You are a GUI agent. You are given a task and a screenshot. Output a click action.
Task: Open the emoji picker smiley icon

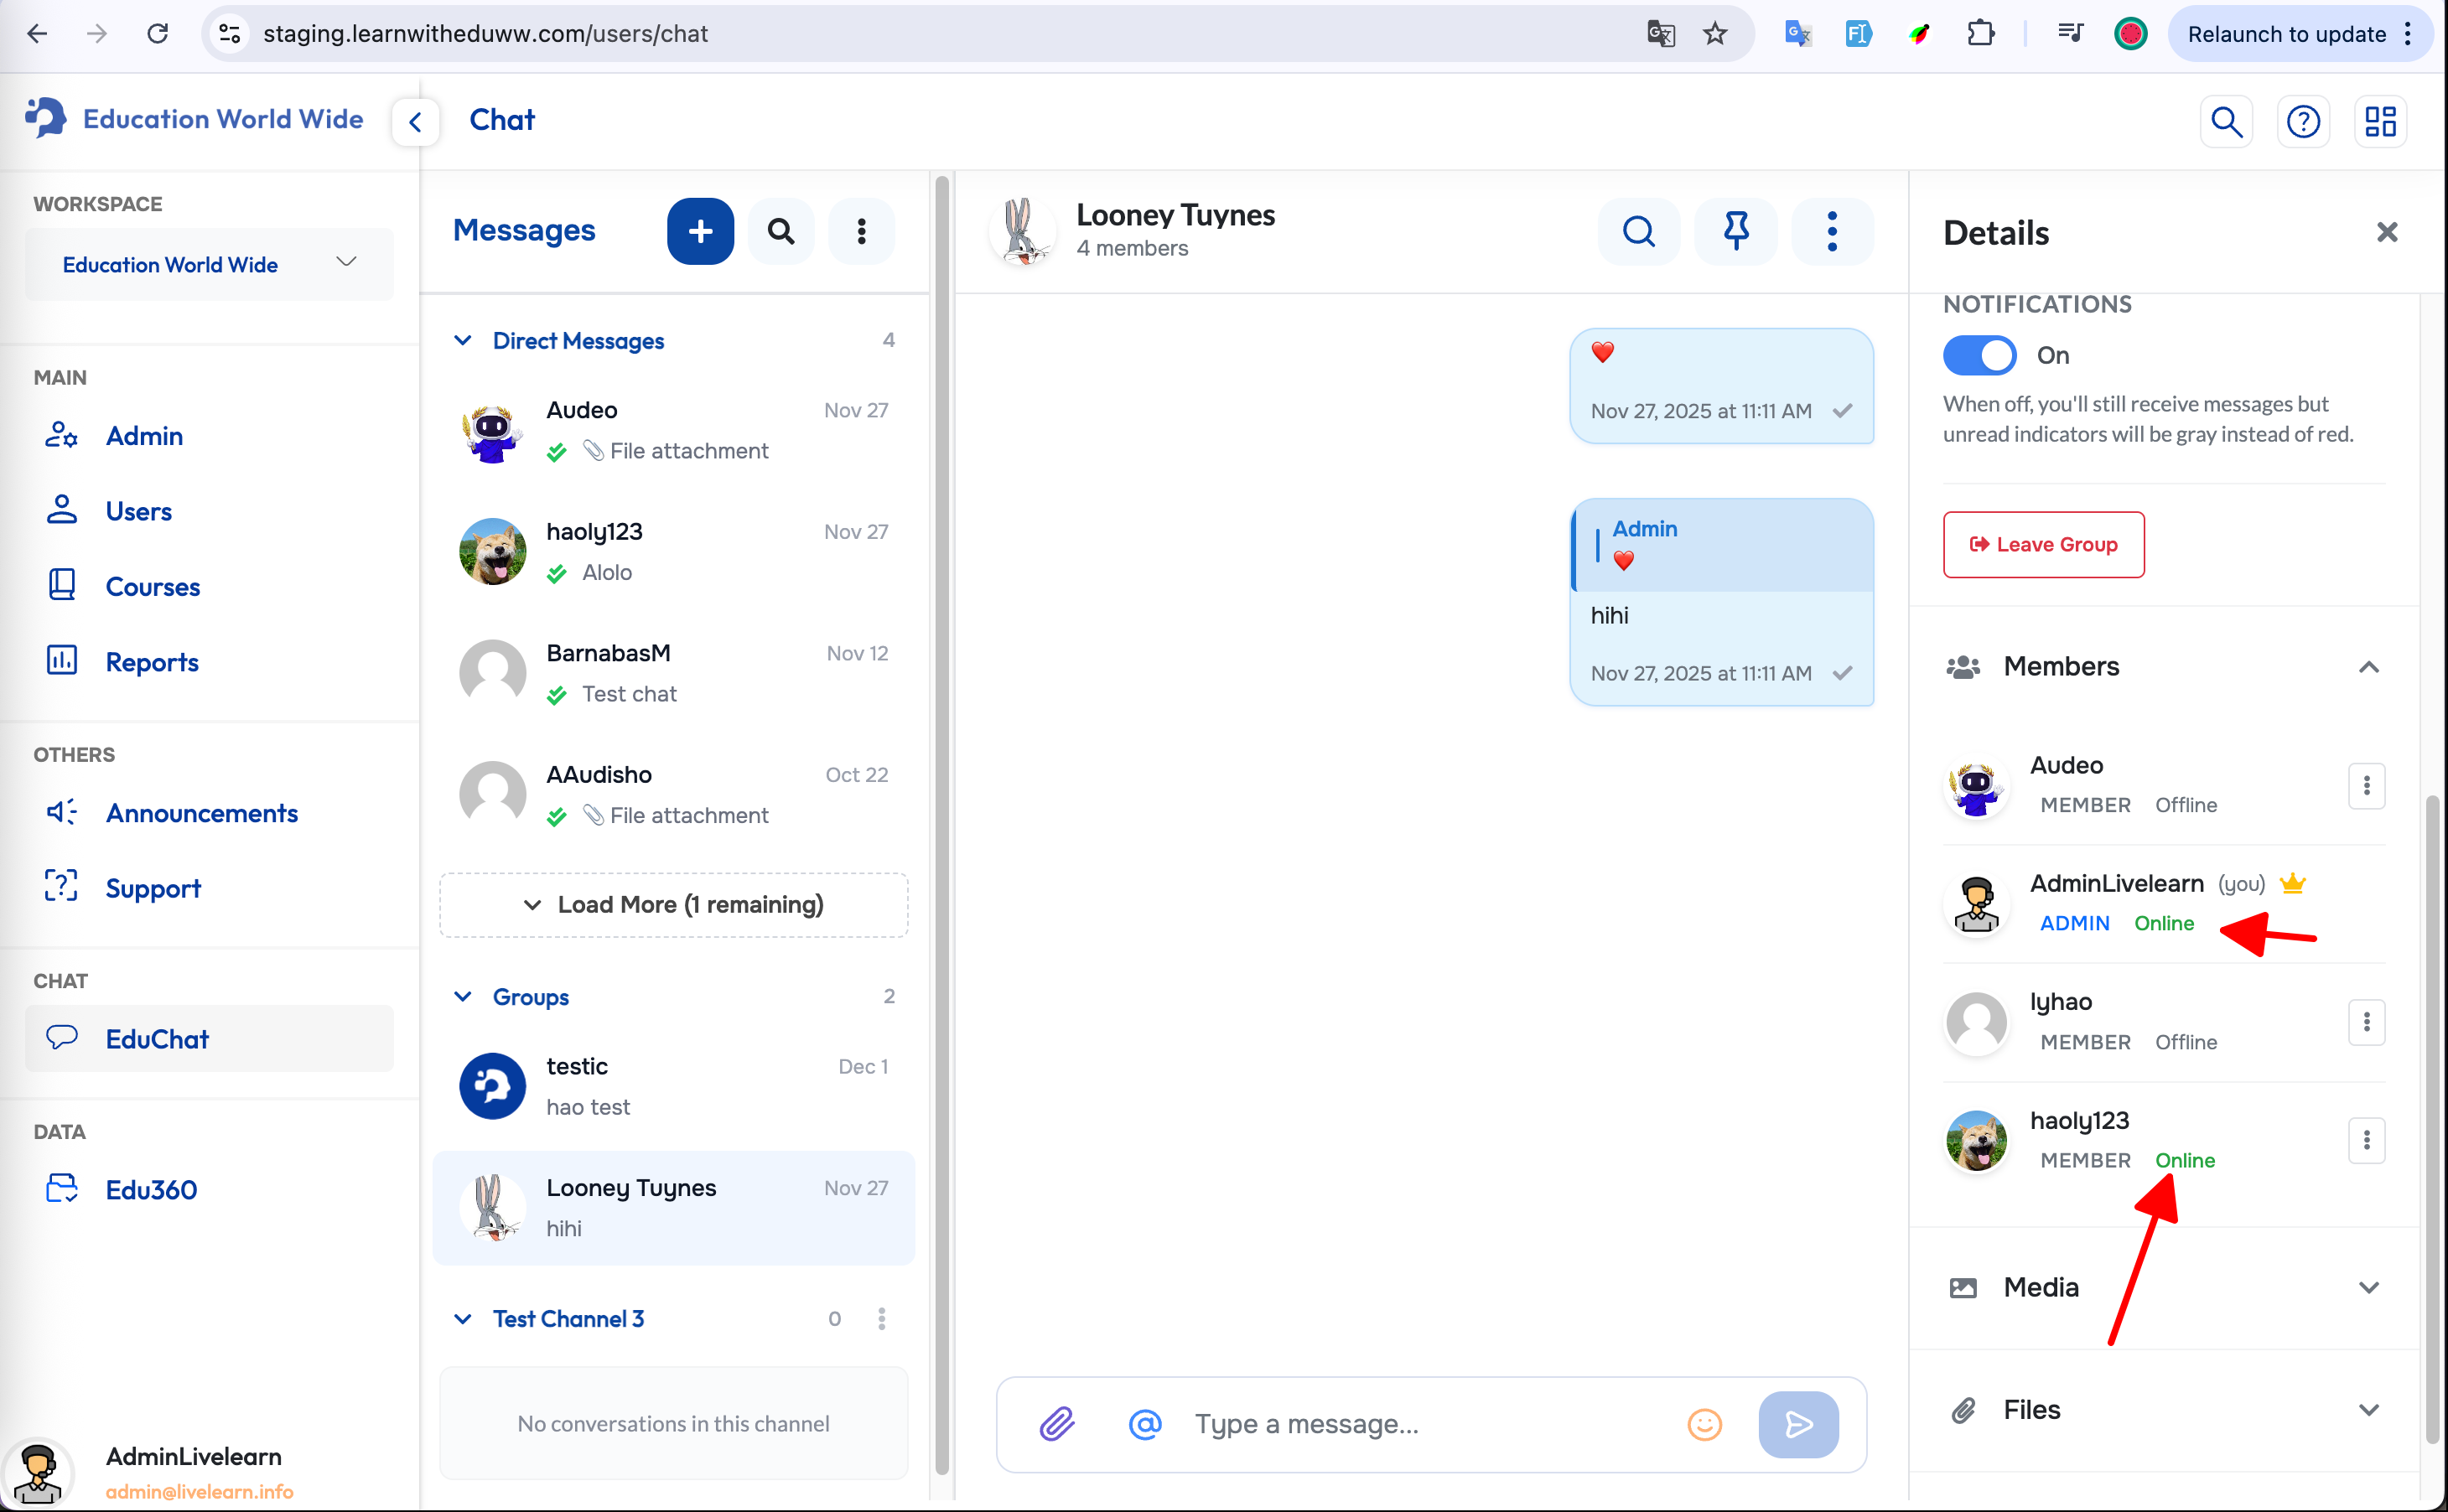(1704, 1423)
